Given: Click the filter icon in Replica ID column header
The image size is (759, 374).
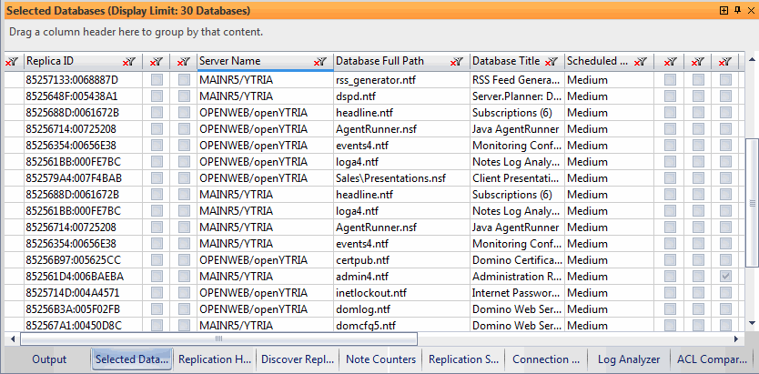Looking at the screenshot, I should (128, 61).
